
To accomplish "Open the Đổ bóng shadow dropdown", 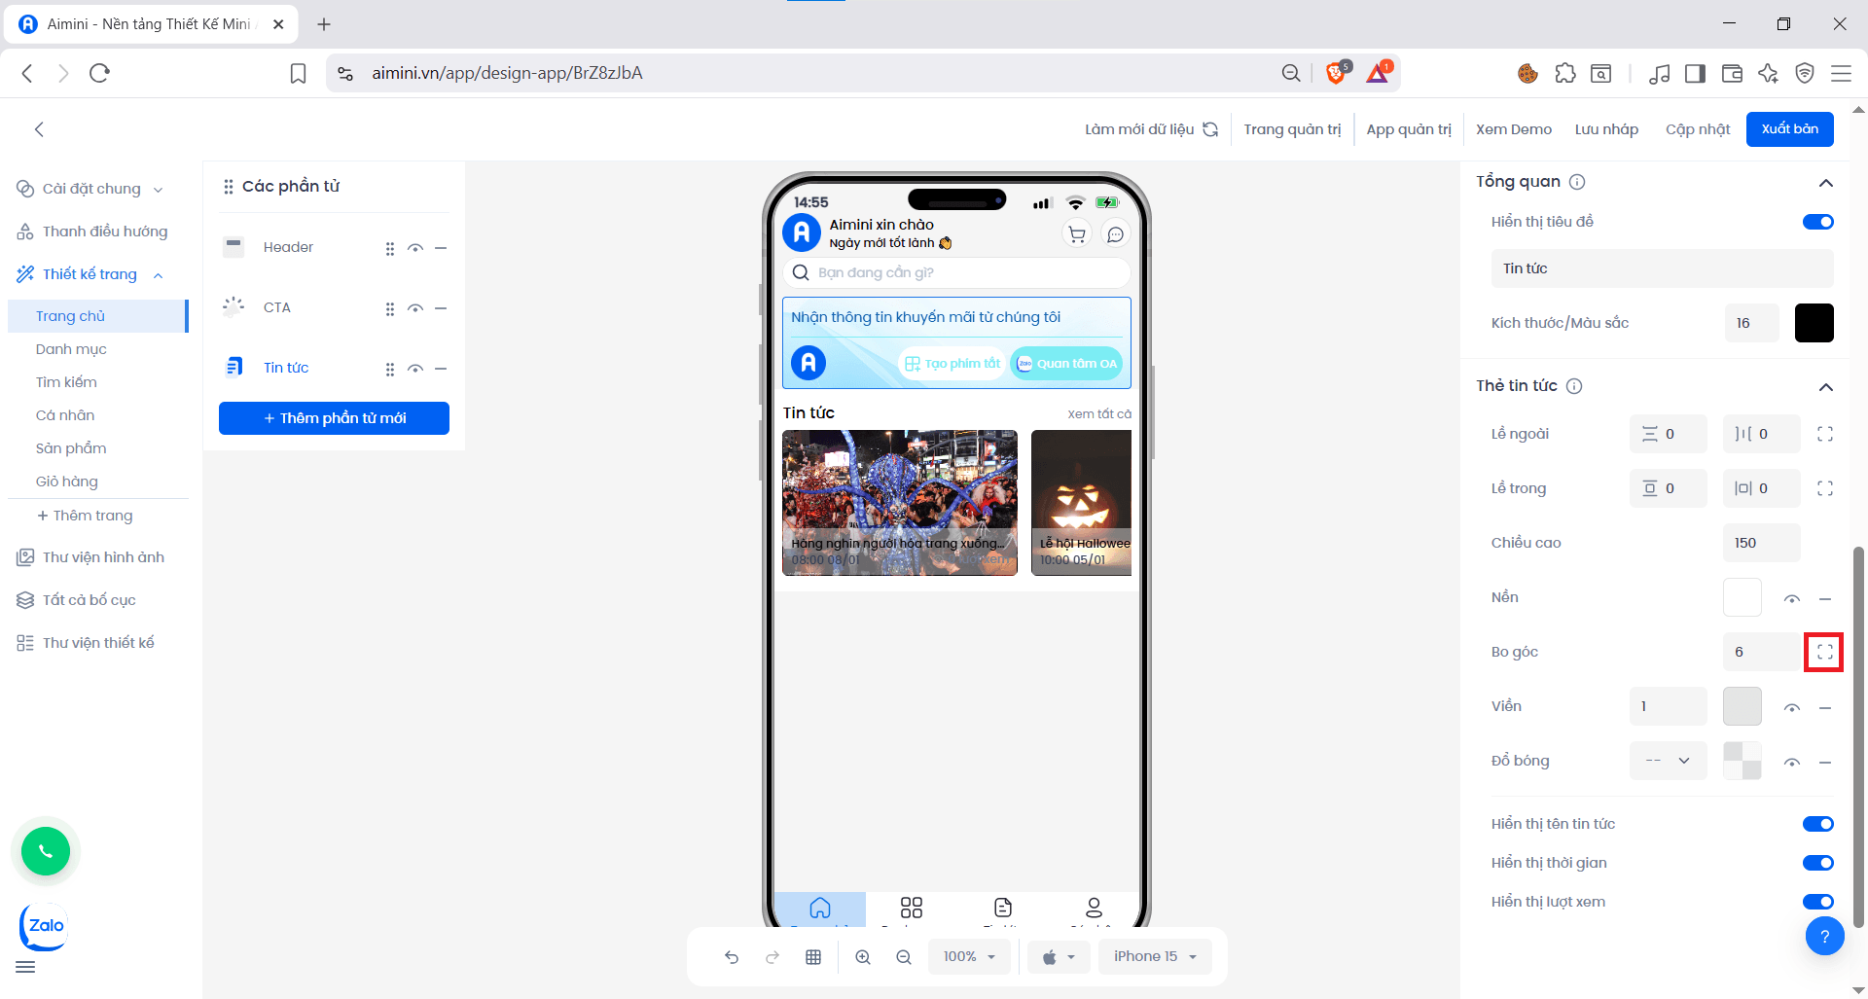I will (1668, 761).
